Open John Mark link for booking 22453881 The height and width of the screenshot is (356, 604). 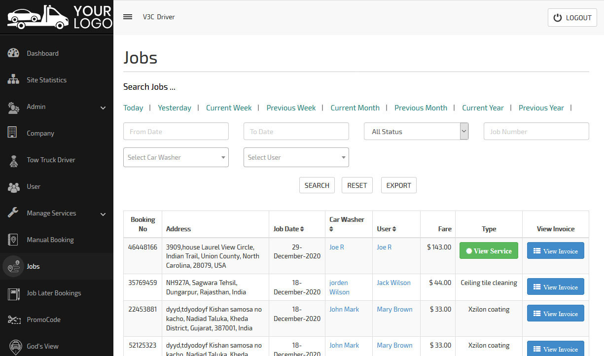point(344,309)
